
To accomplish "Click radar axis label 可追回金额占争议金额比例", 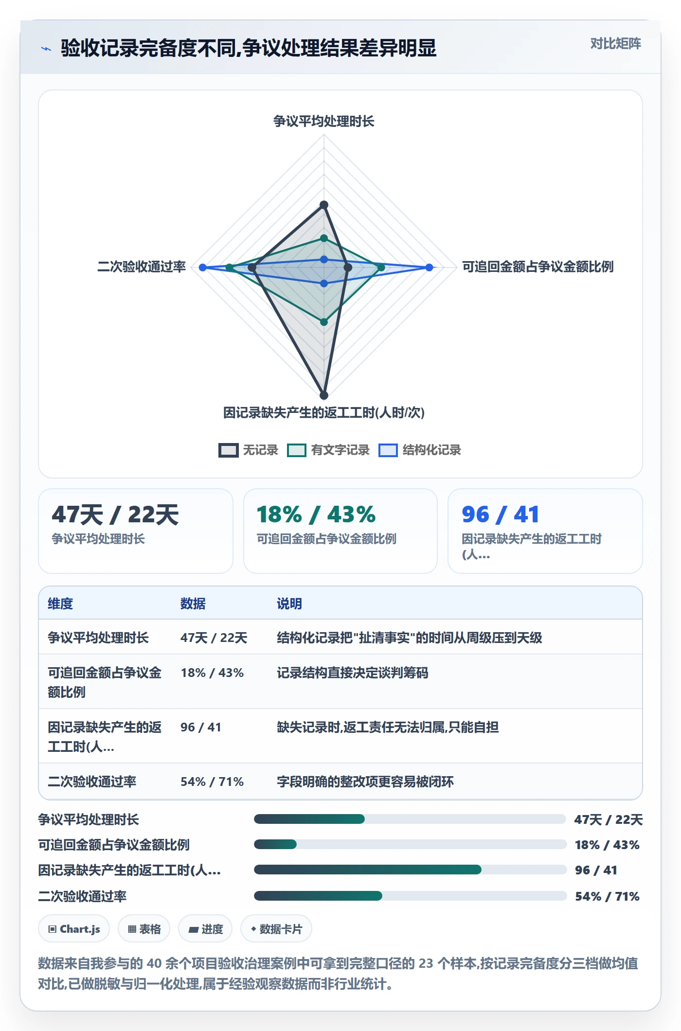I will click(x=538, y=267).
